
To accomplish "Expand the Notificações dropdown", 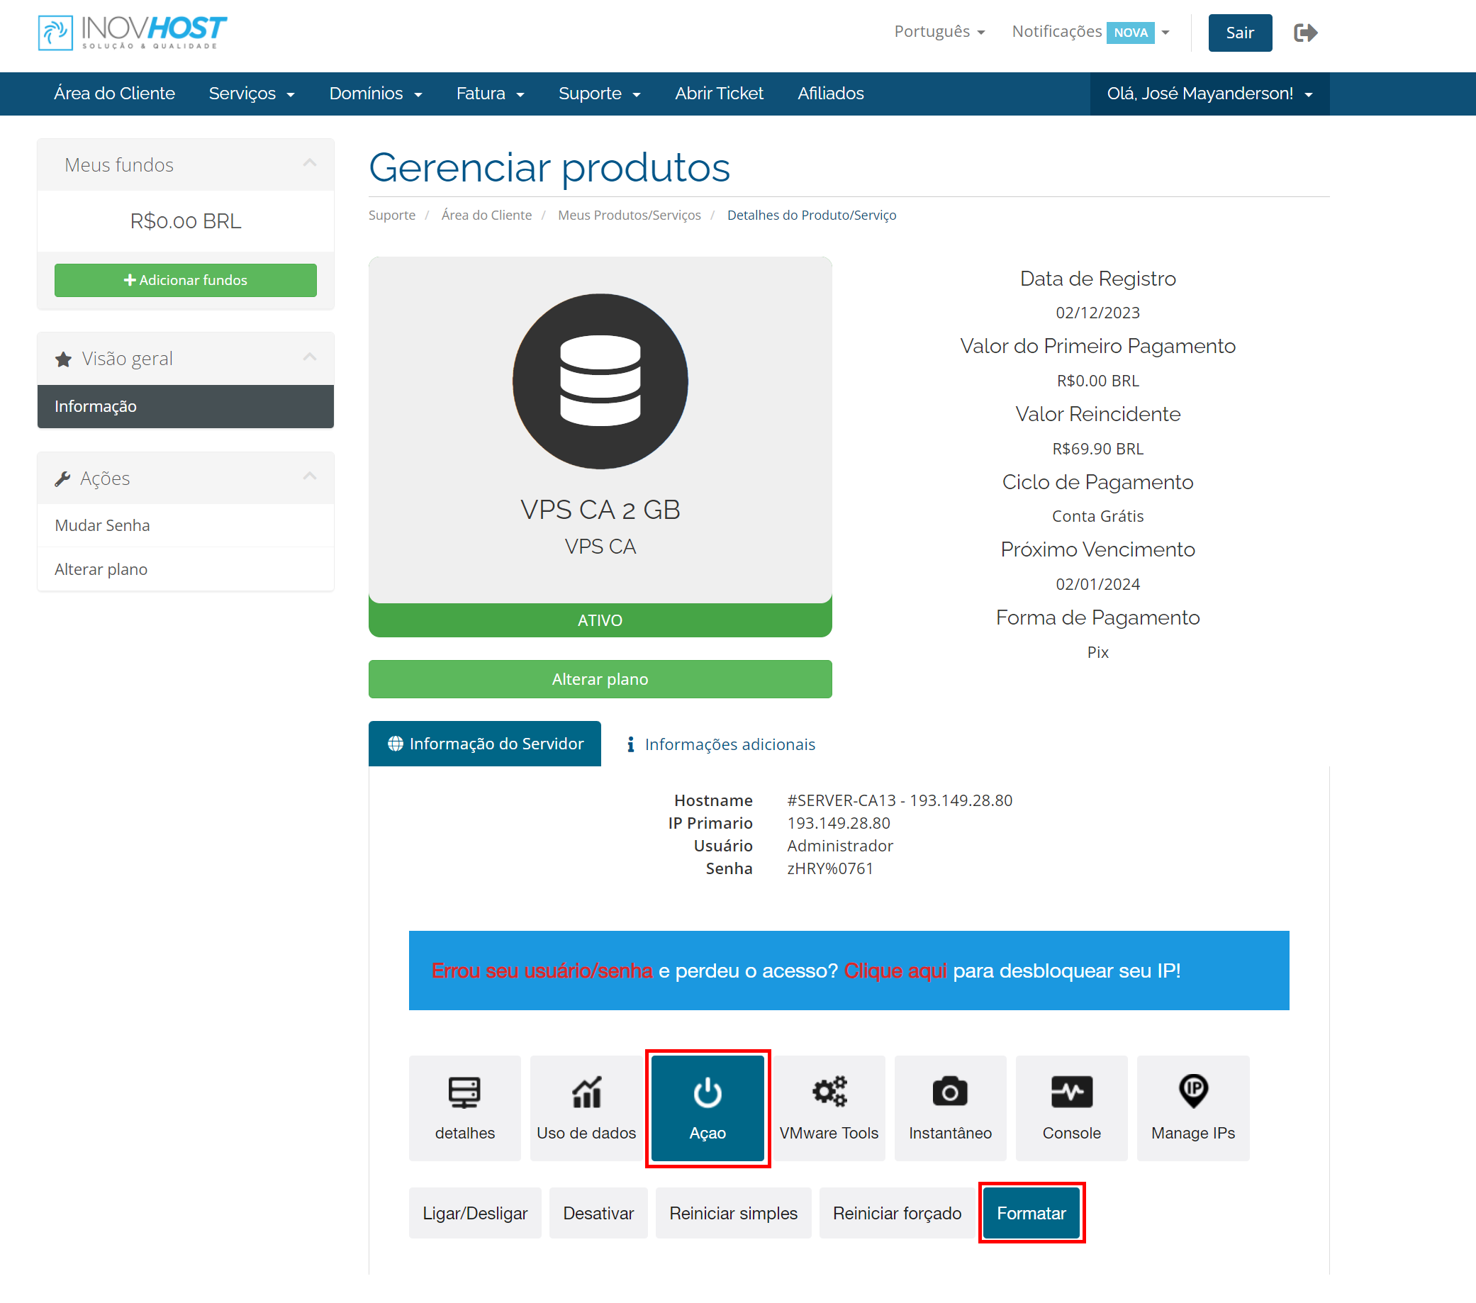I will (x=1090, y=32).
